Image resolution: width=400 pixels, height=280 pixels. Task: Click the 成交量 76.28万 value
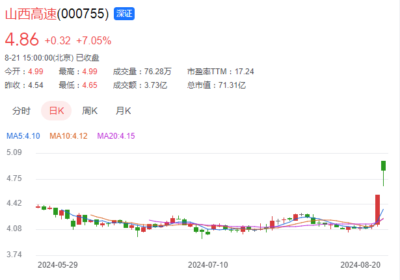coord(157,71)
